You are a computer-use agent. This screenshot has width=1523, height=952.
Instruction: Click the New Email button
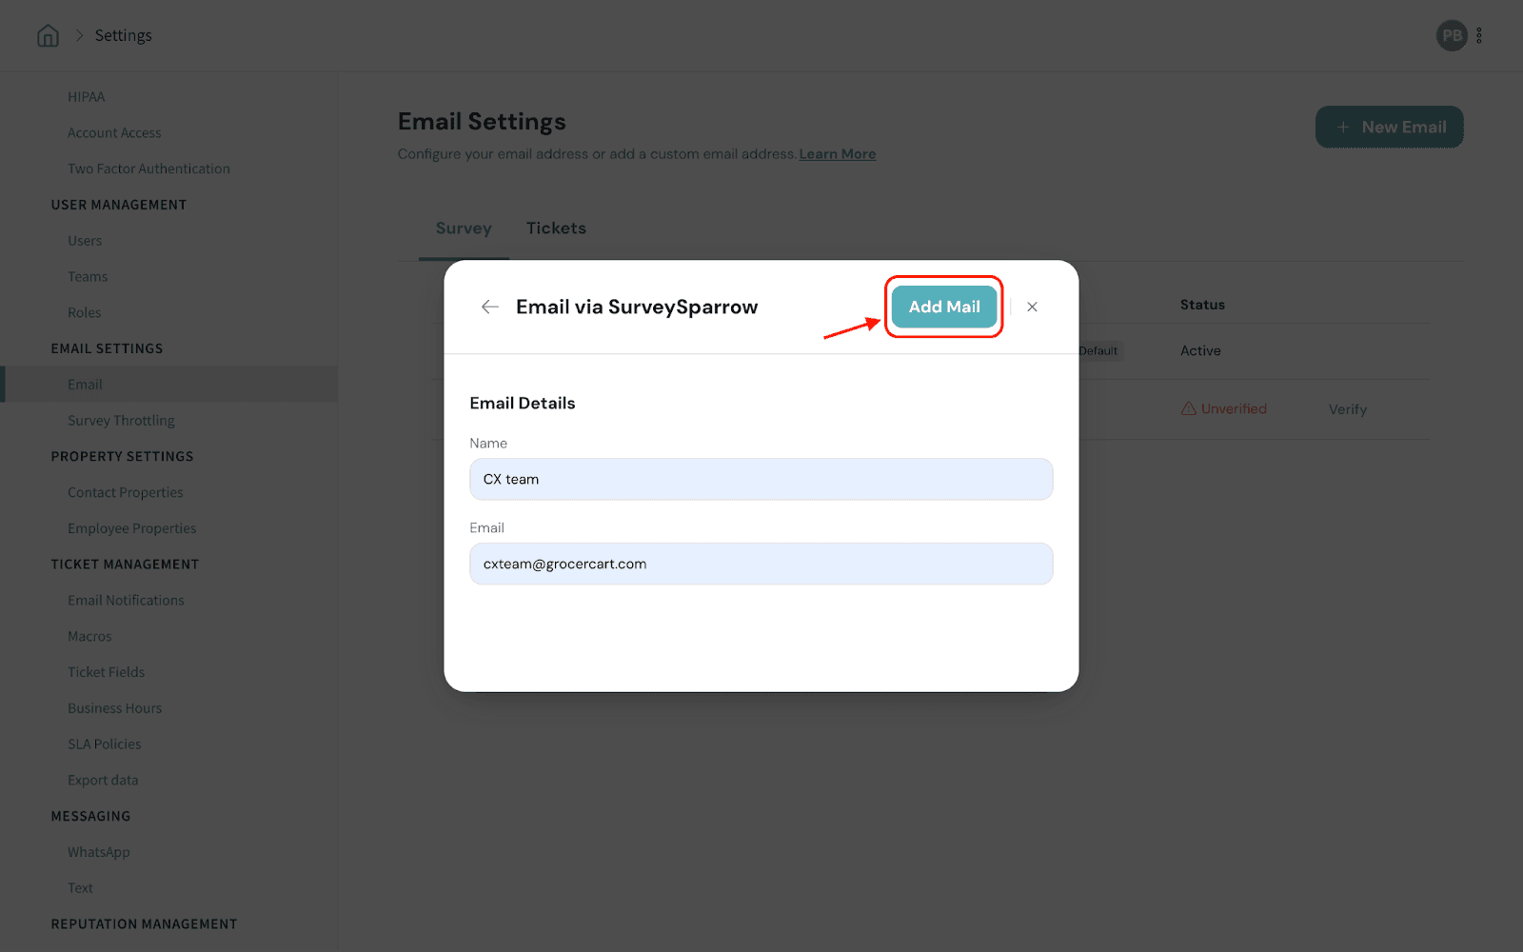coord(1389,127)
